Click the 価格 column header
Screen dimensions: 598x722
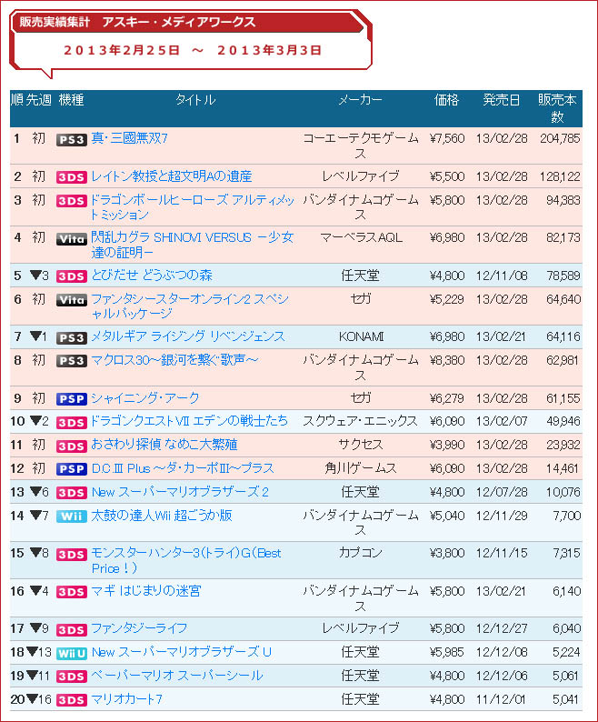point(446,100)
